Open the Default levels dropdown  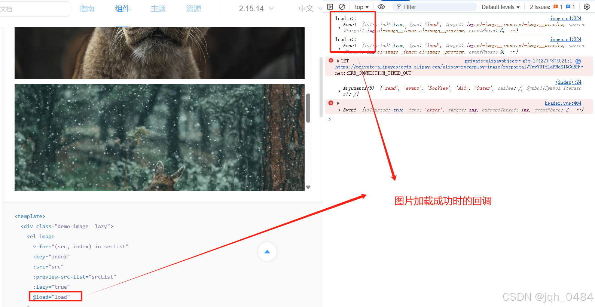pos(501,7)
